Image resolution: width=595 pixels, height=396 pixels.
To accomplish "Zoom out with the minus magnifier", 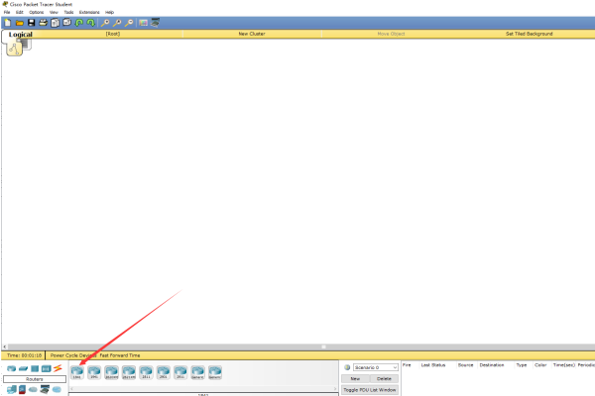I will click(129, 23).
